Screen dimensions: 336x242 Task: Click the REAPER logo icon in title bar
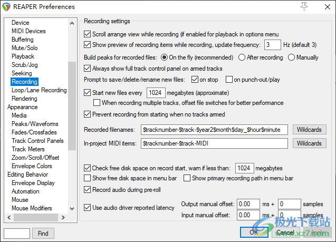tap(8, 7)
